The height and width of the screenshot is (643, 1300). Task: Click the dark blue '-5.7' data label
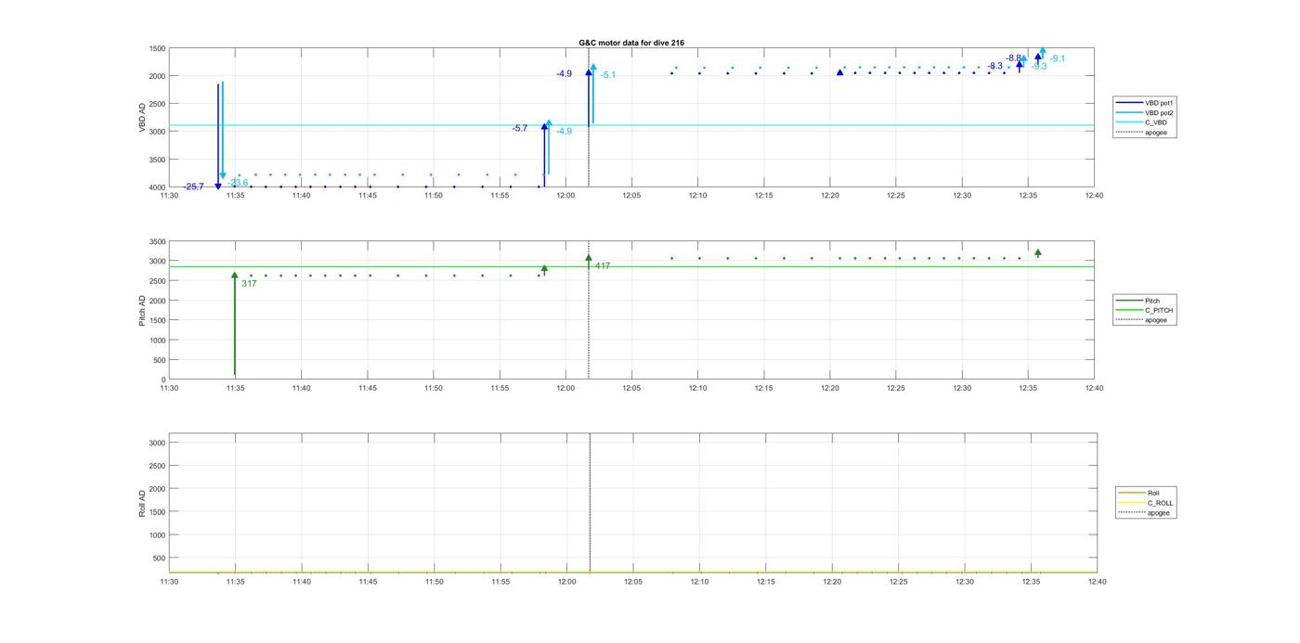click(520, 128)
